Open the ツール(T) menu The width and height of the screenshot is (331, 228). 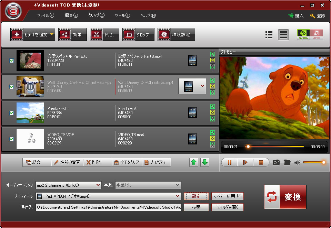(122, 15)
